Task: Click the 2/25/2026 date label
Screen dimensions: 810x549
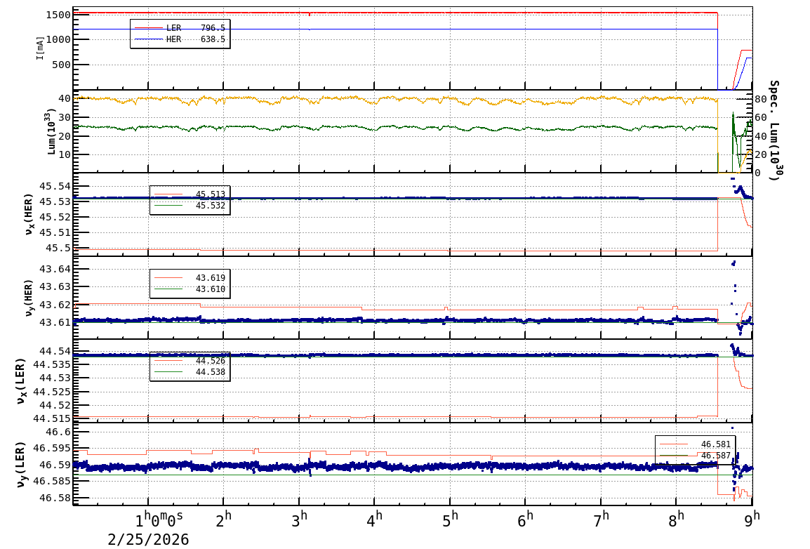Action: coord(148,540)
